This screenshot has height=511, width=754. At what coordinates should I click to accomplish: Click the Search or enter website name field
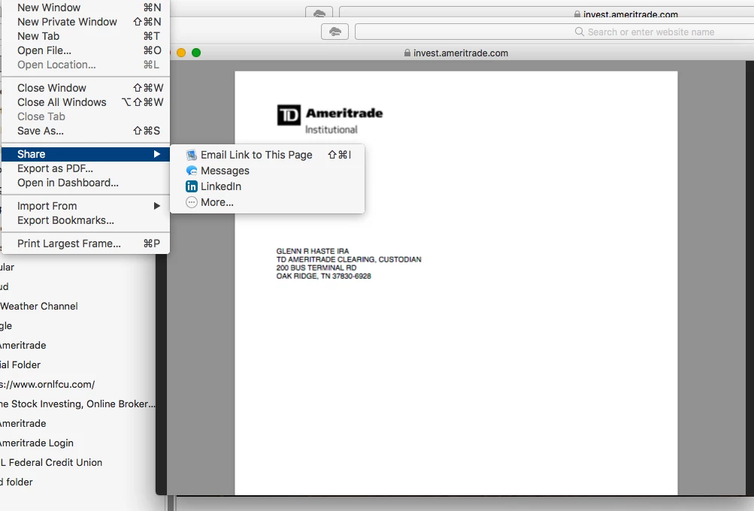[554, 32]
